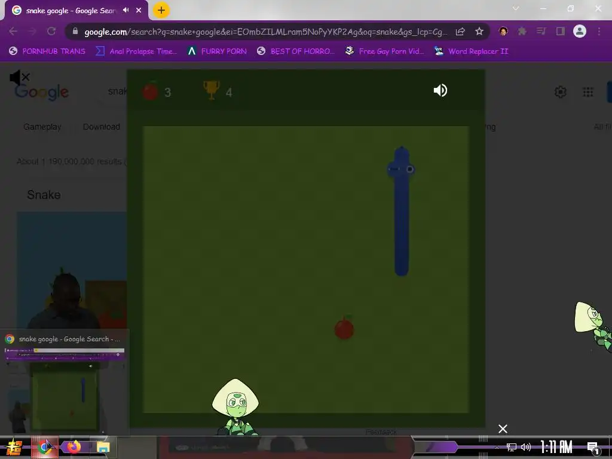Viewport: 612px width, 459px height.
Task: Open the BEST OF HORRO... bookmark
Action: (296, 51)
